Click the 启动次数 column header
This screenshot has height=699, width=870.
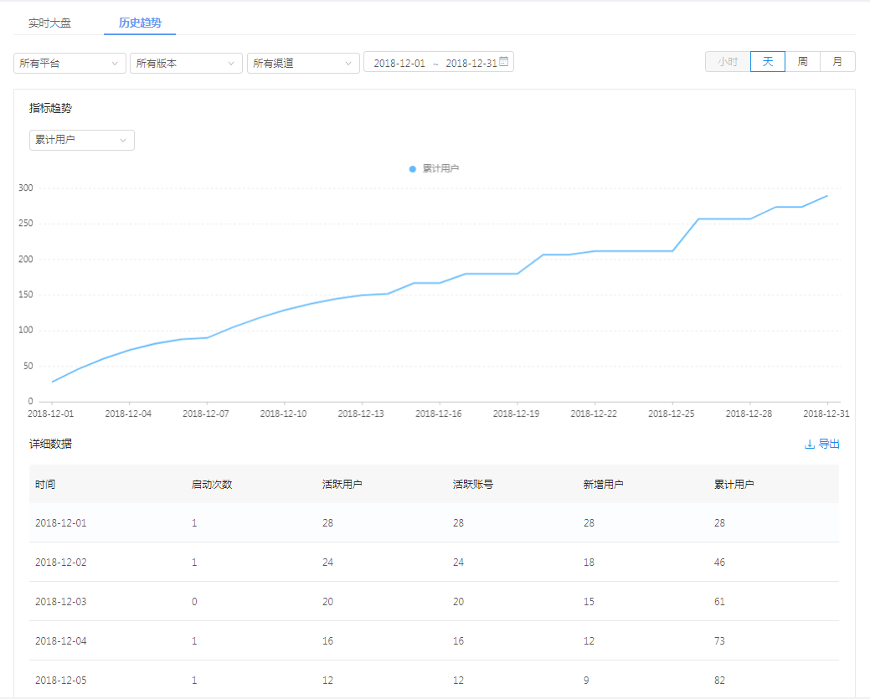(x=211, y=485)
